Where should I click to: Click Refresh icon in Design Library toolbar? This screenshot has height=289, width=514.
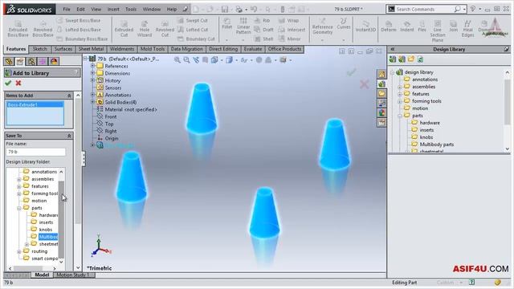[420, 59]
